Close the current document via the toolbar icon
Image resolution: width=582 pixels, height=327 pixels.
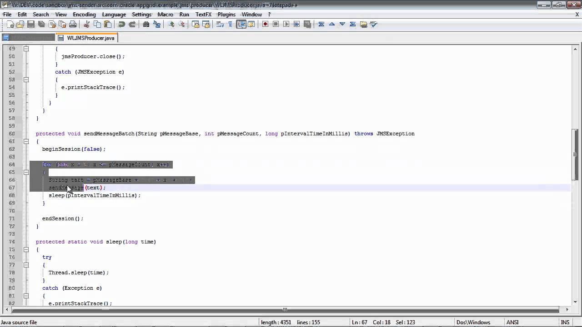pos(52,24)
